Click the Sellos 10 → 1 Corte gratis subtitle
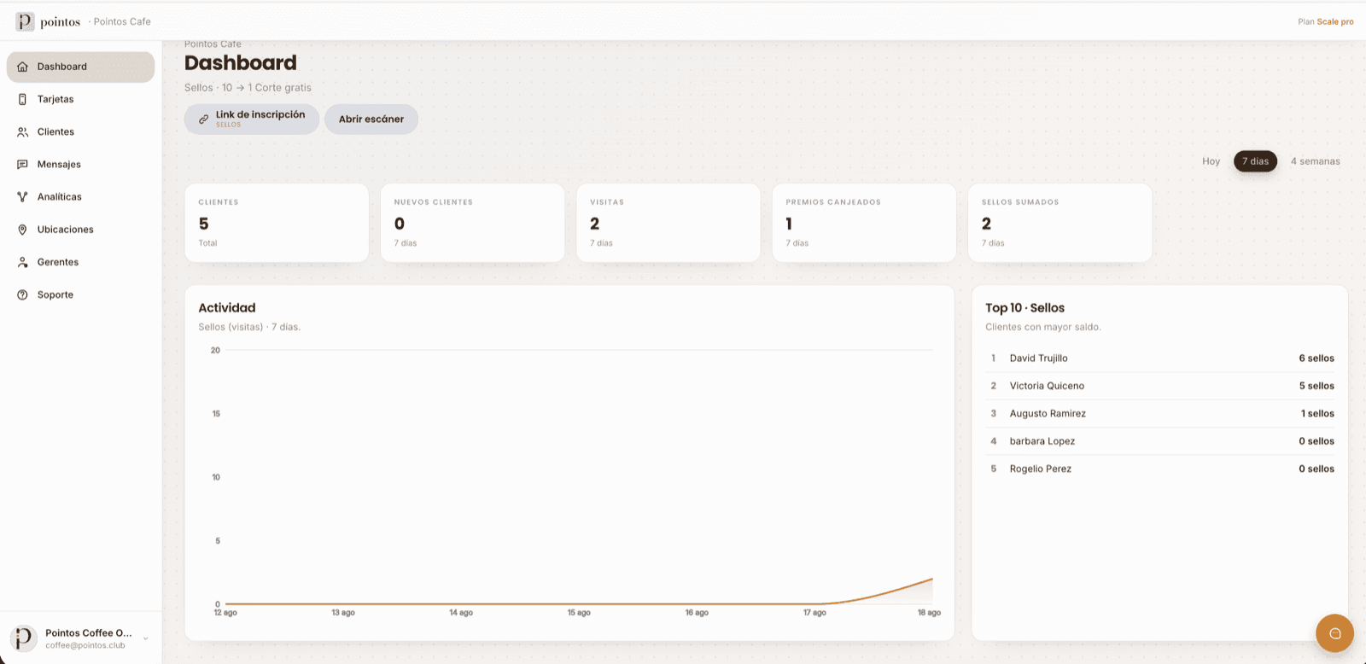Viewport: 1366px width, 664px height. pyautogui.click(x=248, y=88)
